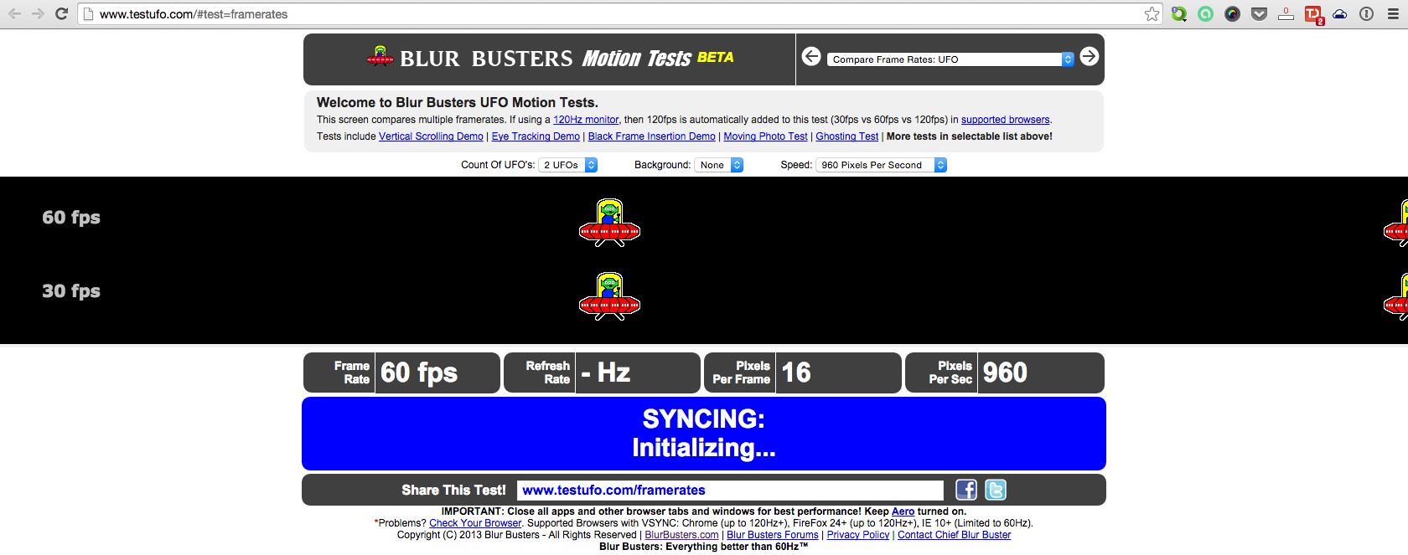
Task: Open the Compare Frame Rates test selector
Action: (x=950, y=59)
